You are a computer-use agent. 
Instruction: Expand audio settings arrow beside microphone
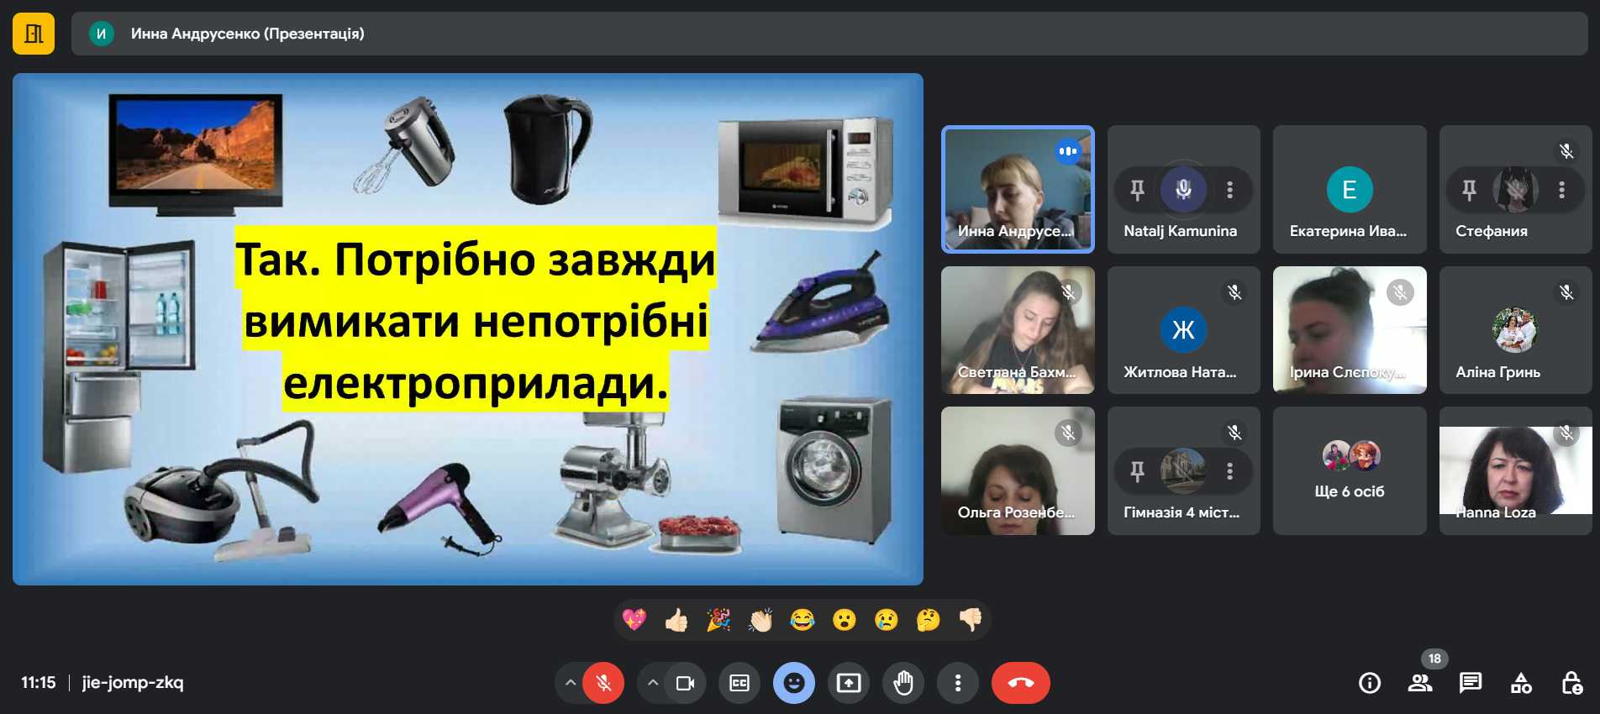571,683
